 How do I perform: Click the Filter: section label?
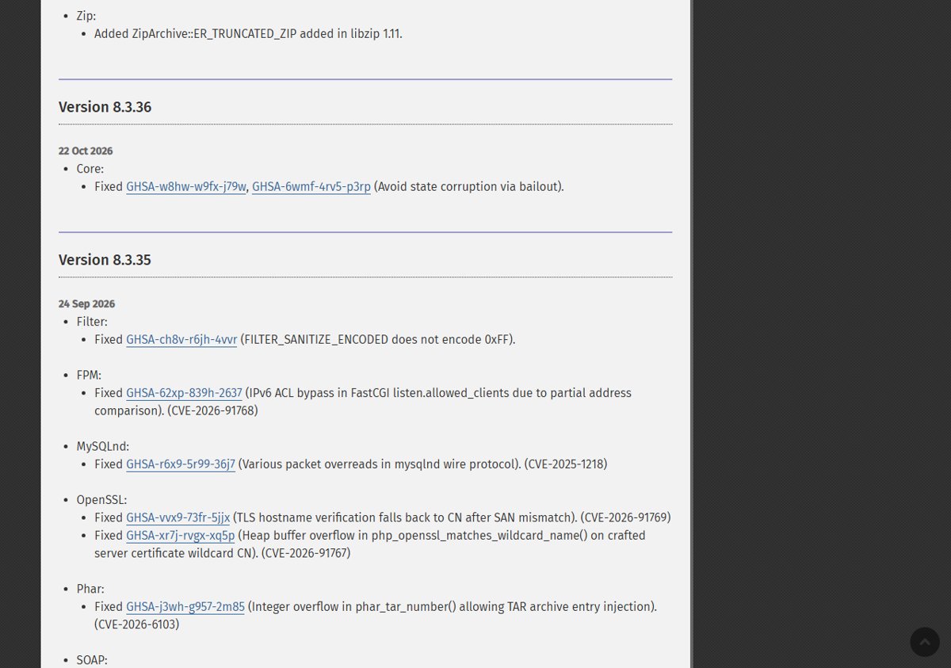tap(92, 322)
